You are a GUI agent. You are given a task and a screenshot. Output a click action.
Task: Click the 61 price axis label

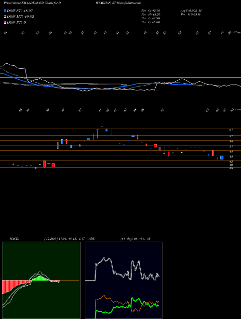(x=231, y=130)
